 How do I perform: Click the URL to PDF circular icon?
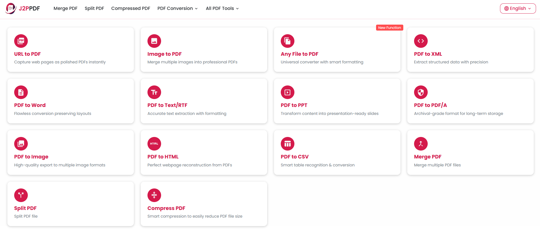tap(21, 41)
